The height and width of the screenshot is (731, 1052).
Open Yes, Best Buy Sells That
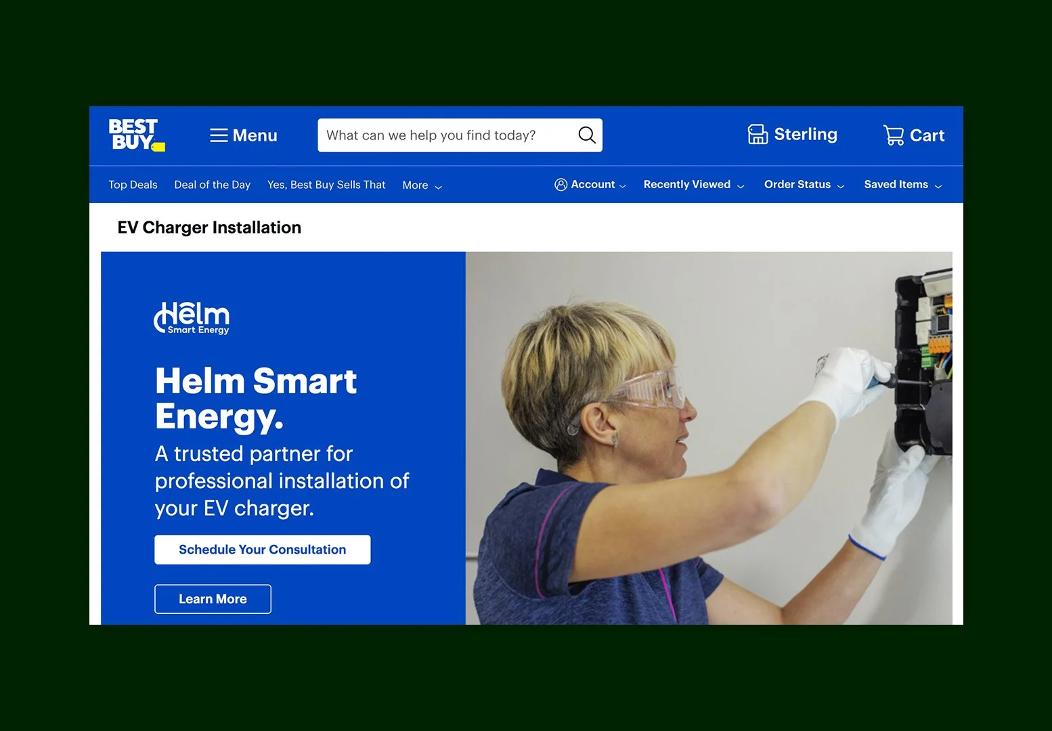(x=326, y=185)
